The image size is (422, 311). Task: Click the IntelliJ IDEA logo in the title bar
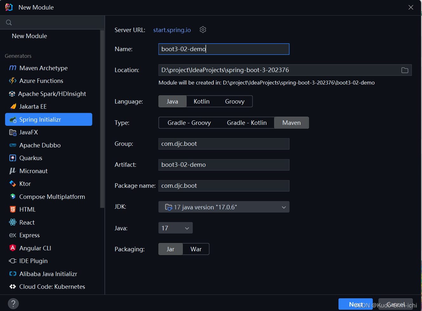click(9, 7)
